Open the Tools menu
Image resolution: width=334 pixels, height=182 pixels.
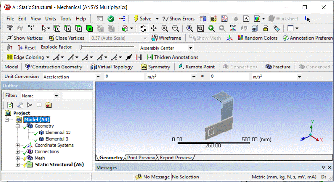pos(66,19)
